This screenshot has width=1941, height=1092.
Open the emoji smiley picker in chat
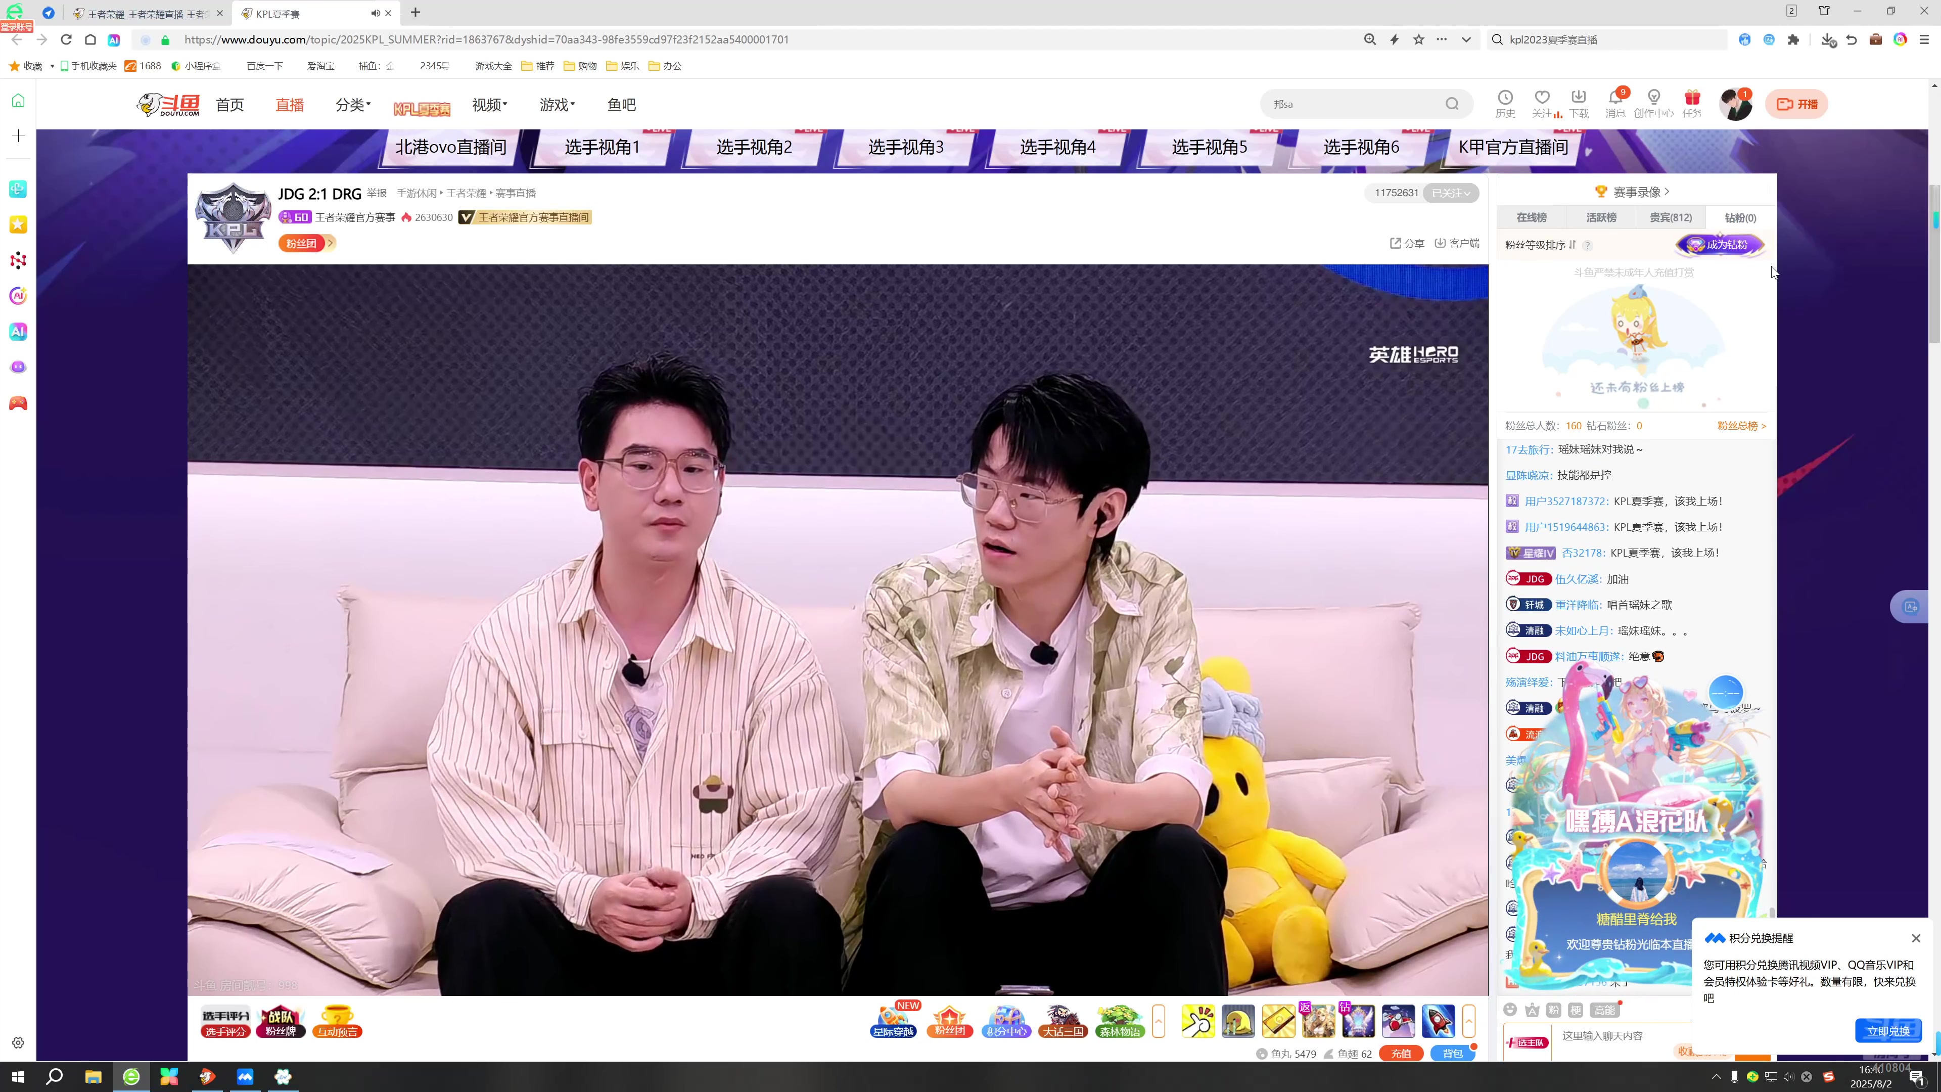[x=1510, y=1010]
